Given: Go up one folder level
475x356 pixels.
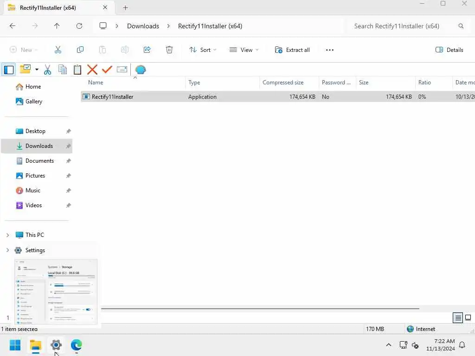Looking at the screenshot, I should pyautogui.click(x=57, y=26).
